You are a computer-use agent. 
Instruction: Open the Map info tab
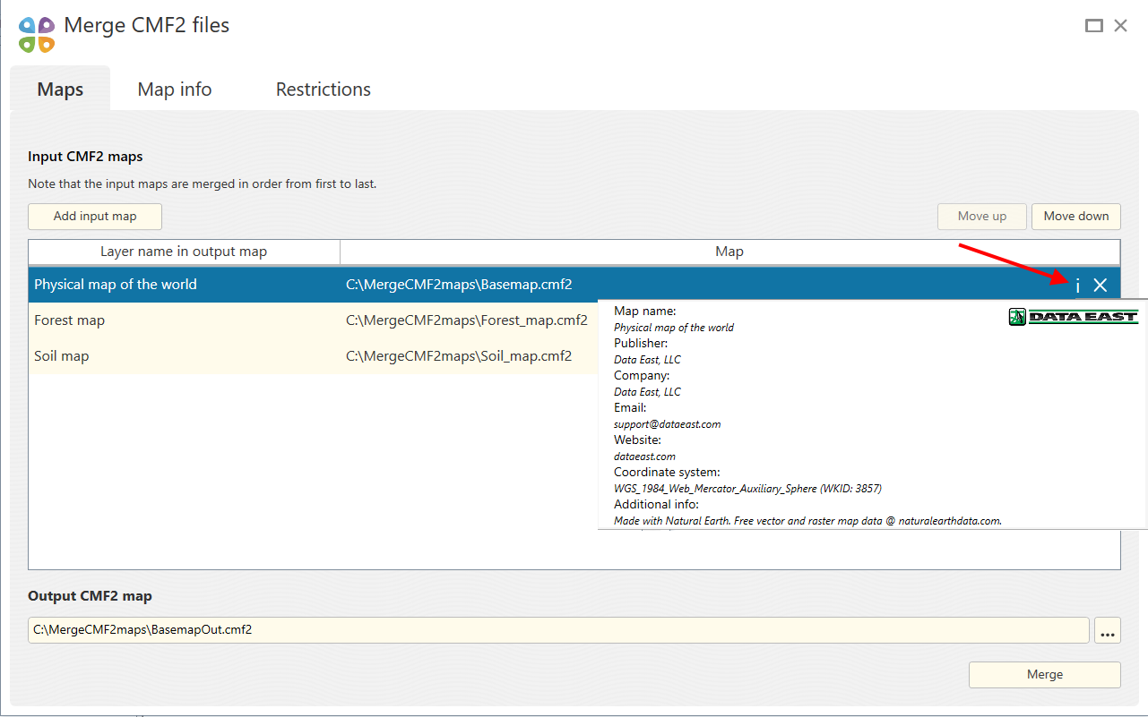point(175,90)
